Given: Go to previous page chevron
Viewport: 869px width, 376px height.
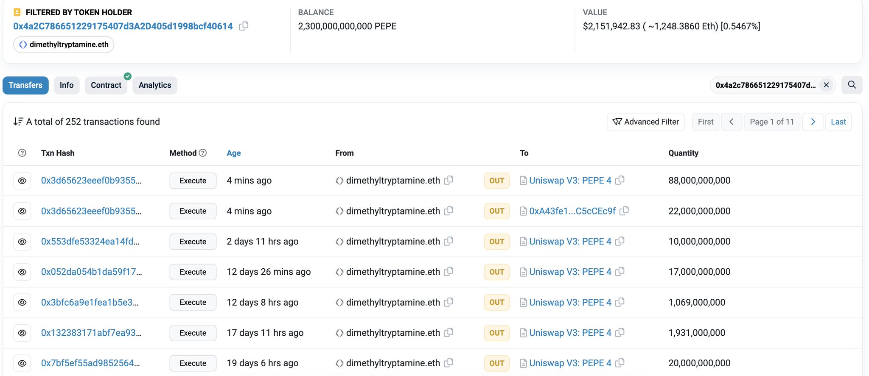Looking at the screenshot, I should click(732, 122).
